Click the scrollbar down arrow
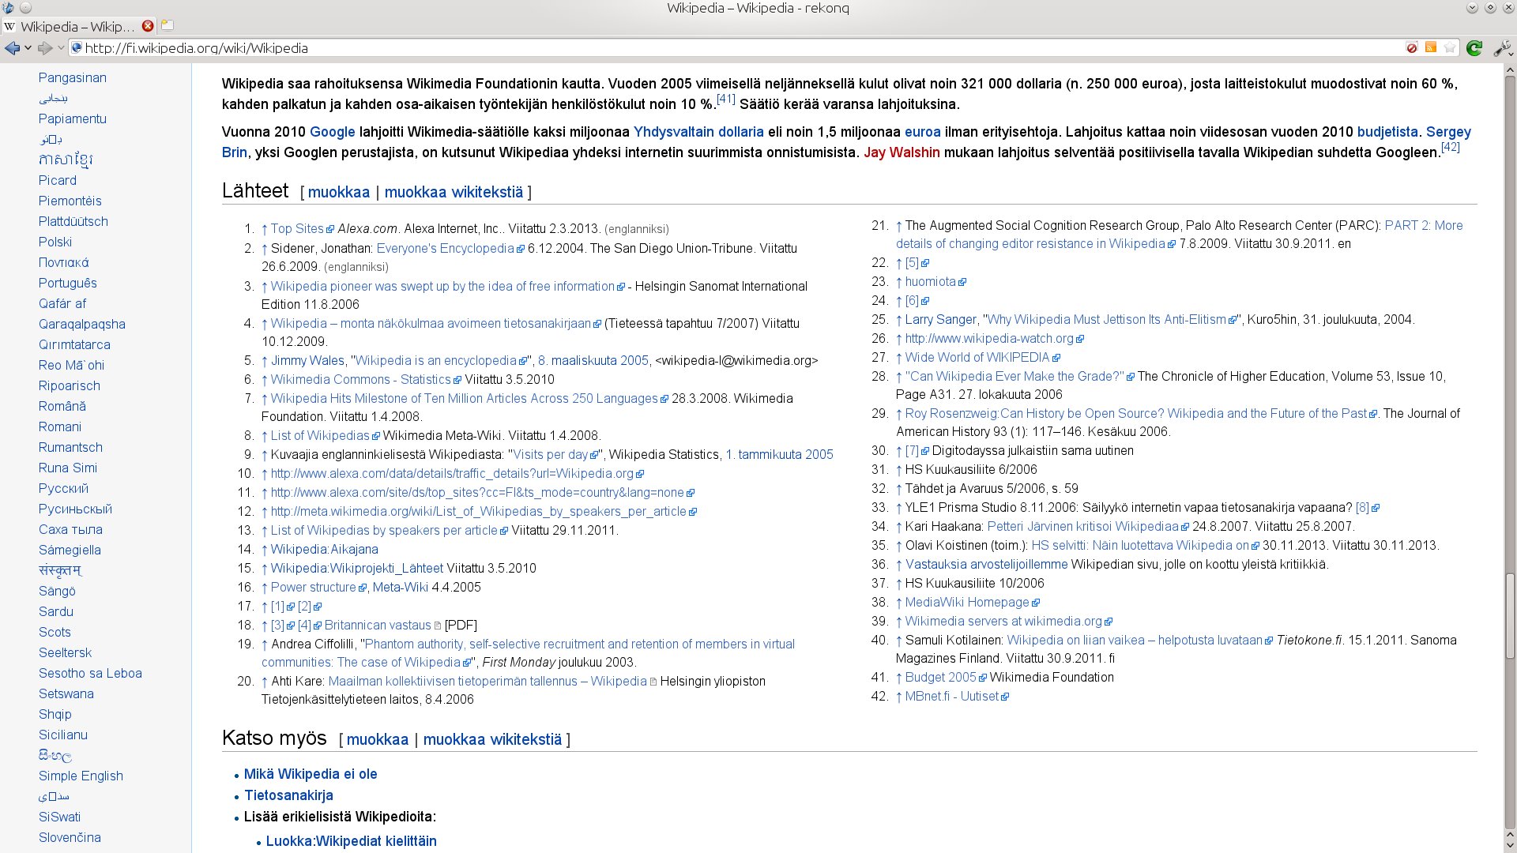This screenshot has height=853, width=1517. tap(1510, 845)
